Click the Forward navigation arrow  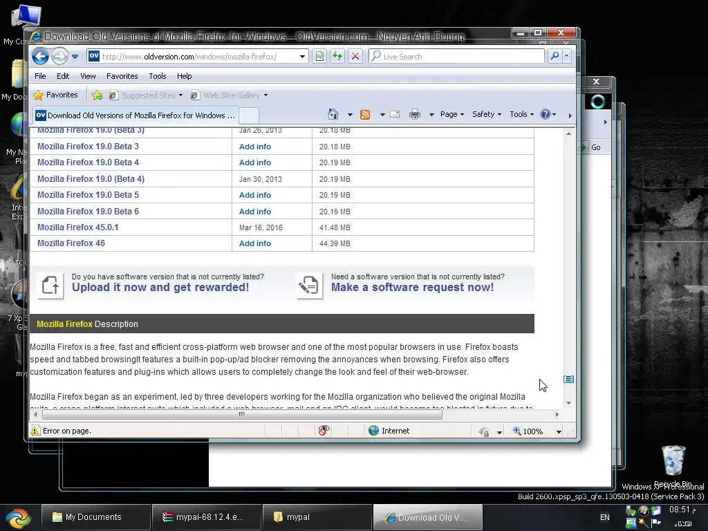[59, 57]
